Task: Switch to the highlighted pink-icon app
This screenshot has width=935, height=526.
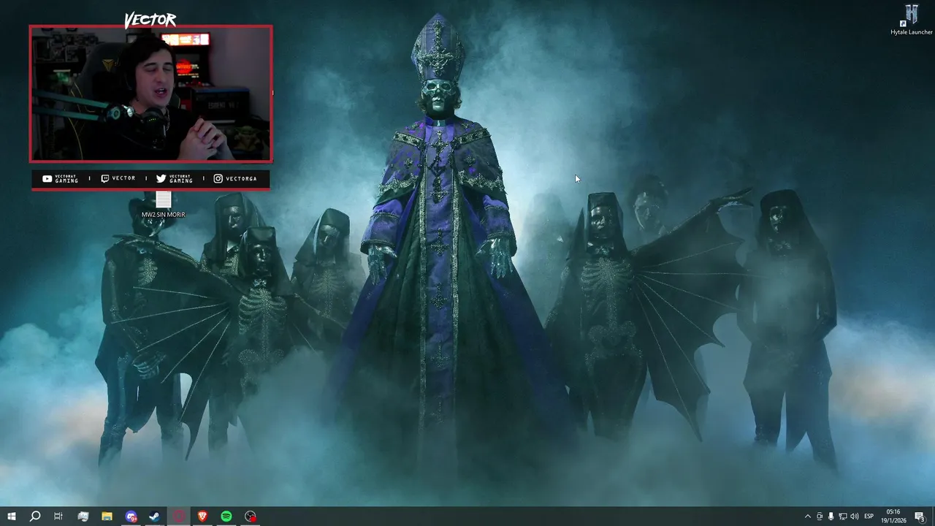Action: tap(179, 517)
